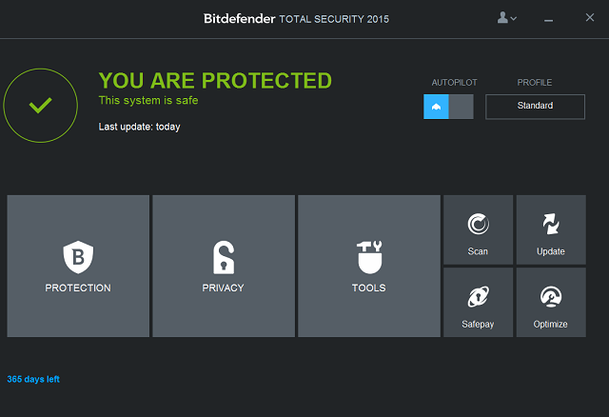Viewport: 609px width, 417px height.
Task: Click the blue Autopilot on-side handle
Action: [x=436, y=107]
